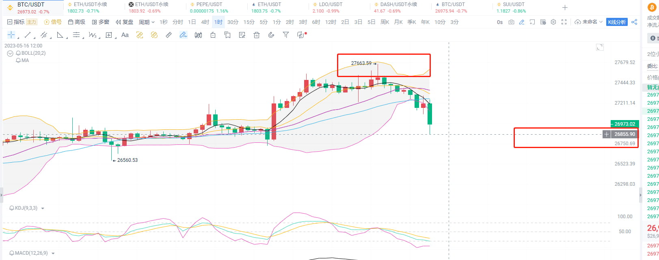The width and height of the screenshot is (659, 260).
Task: Click the blue pen edit icon in top bar
Action: tap(522, 22)
